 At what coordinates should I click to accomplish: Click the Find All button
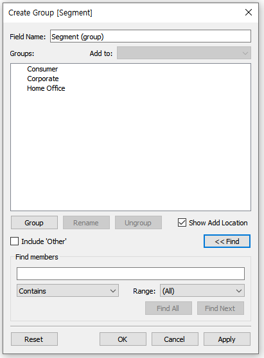coord(168,308)
